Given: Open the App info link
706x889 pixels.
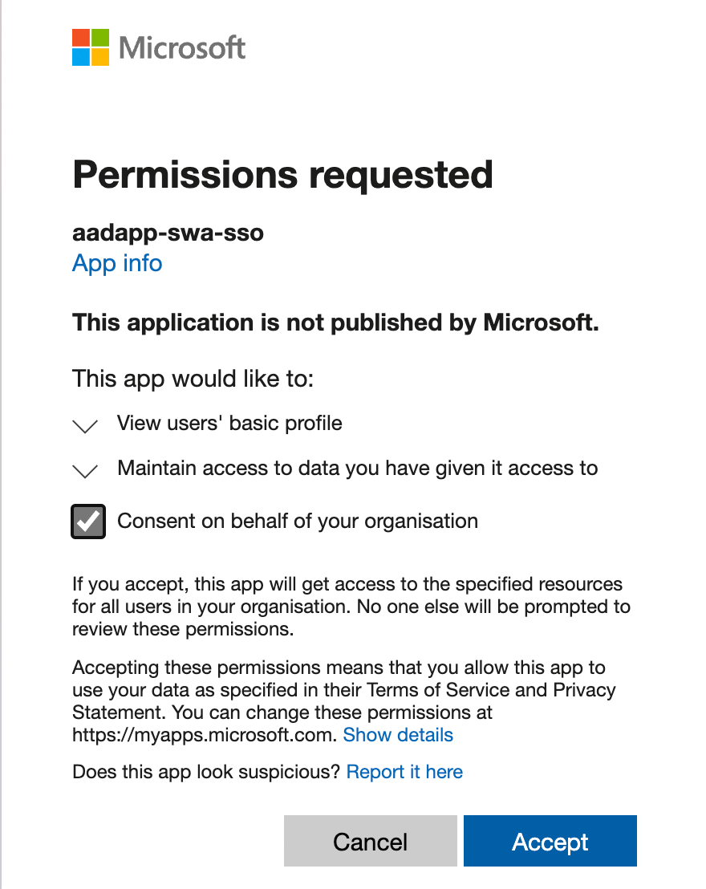Looking at the screenshot, I should [117, 263].
